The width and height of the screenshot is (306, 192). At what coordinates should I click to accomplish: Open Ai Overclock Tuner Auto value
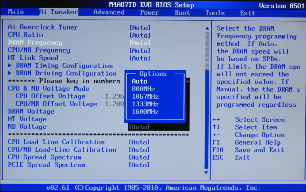[x=140, y=27]
